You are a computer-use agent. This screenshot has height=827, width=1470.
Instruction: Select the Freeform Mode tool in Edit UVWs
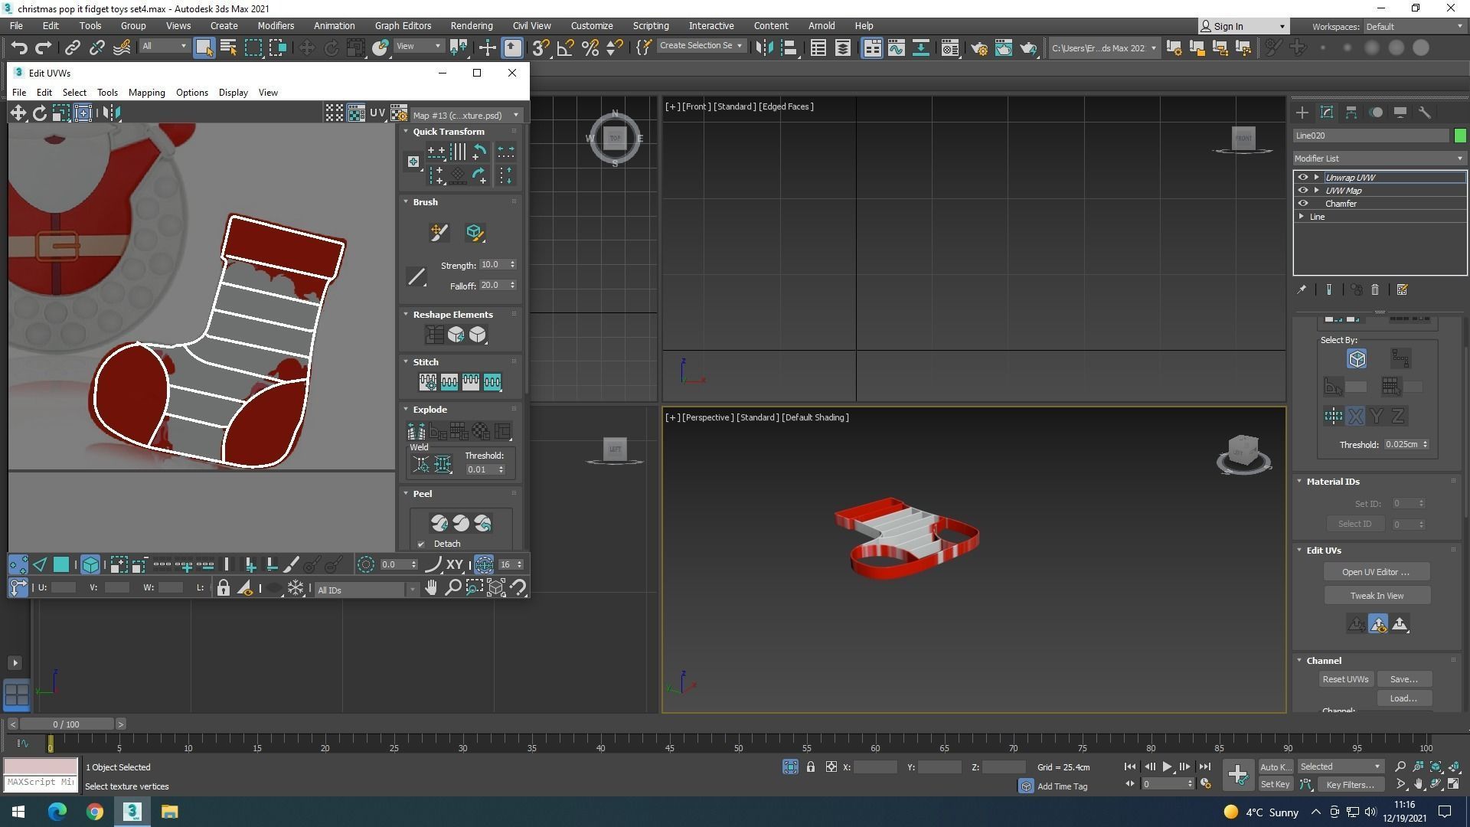coord(83,113)
